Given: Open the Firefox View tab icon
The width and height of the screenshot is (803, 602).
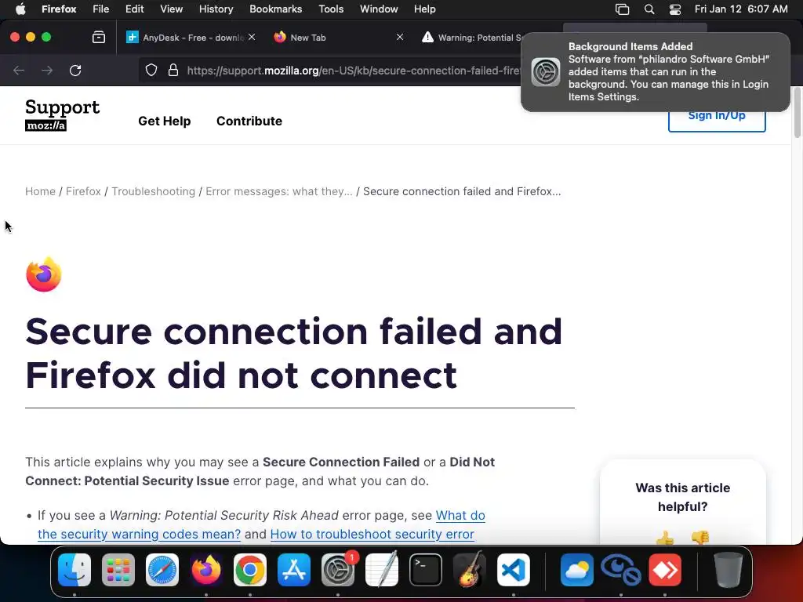Looking at the screenshot, I should click(99, 38).
